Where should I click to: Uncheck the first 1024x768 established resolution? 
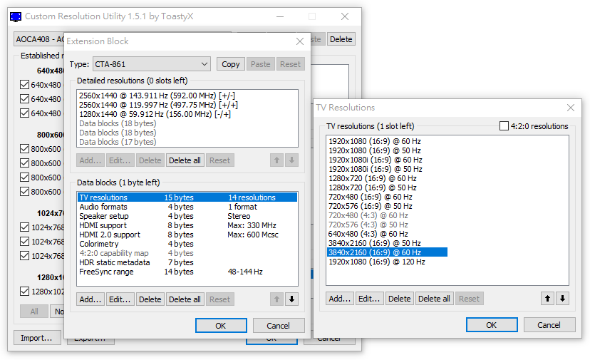click(24, 227)
